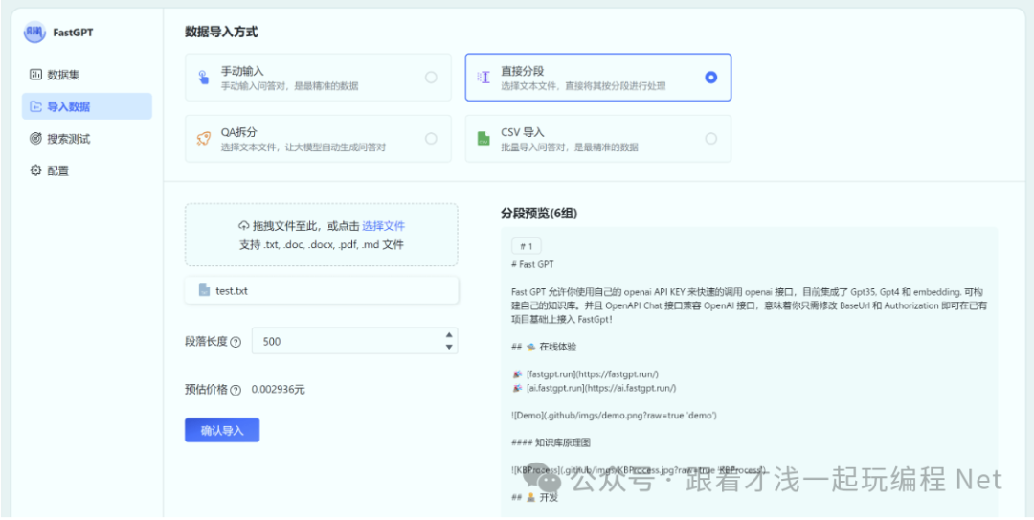Screen dimensions: 1034x520
Task: Click the QA拆分 rocket icon
Action: pyautogui.click(x=203, y=139)
